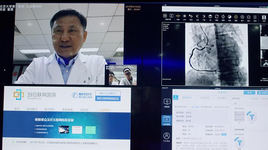Click the service hotline phone icon
The width and height of the screenshot is (268, 150).
[75, 95]
